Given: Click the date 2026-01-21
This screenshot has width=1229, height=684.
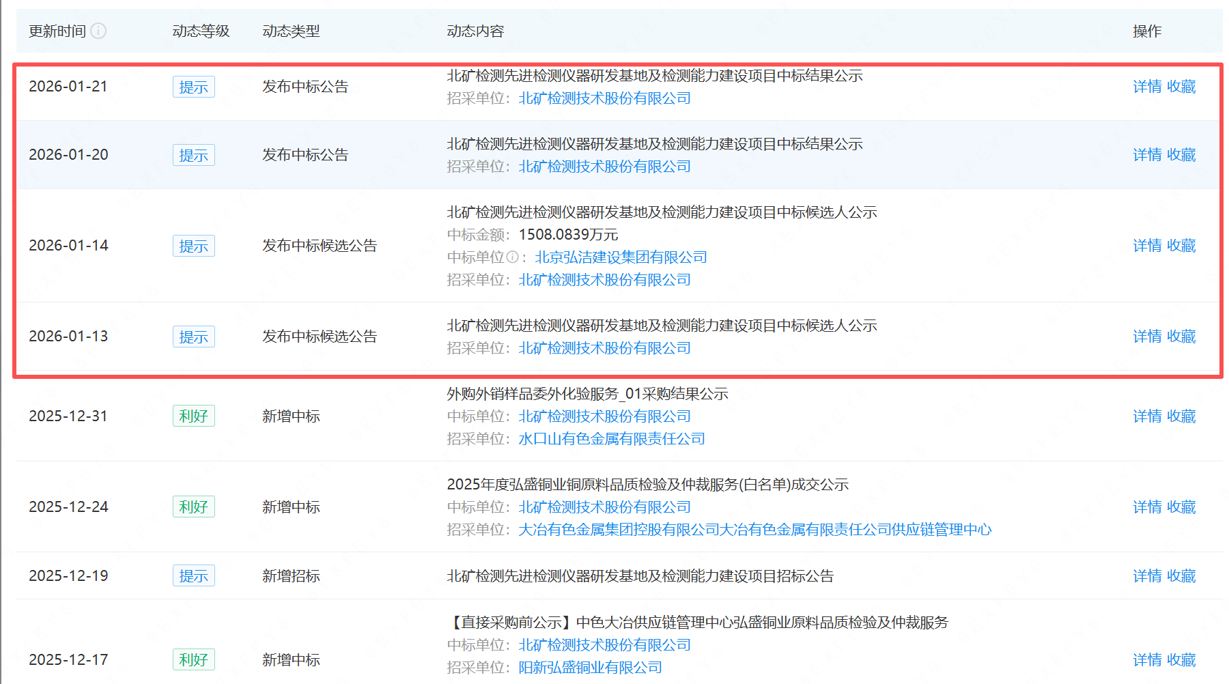Looking at the screenshot, I should coord(68,87).
